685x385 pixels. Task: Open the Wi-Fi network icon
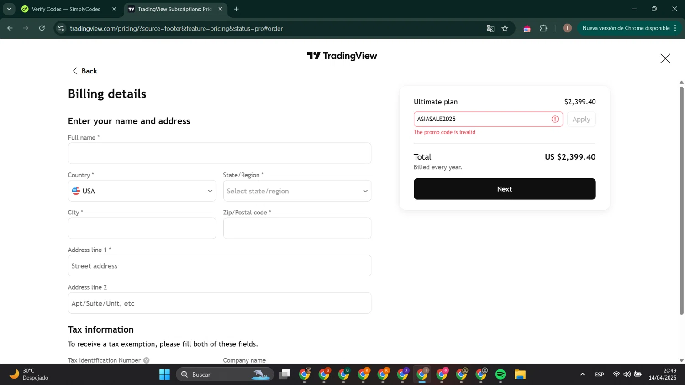616,375
